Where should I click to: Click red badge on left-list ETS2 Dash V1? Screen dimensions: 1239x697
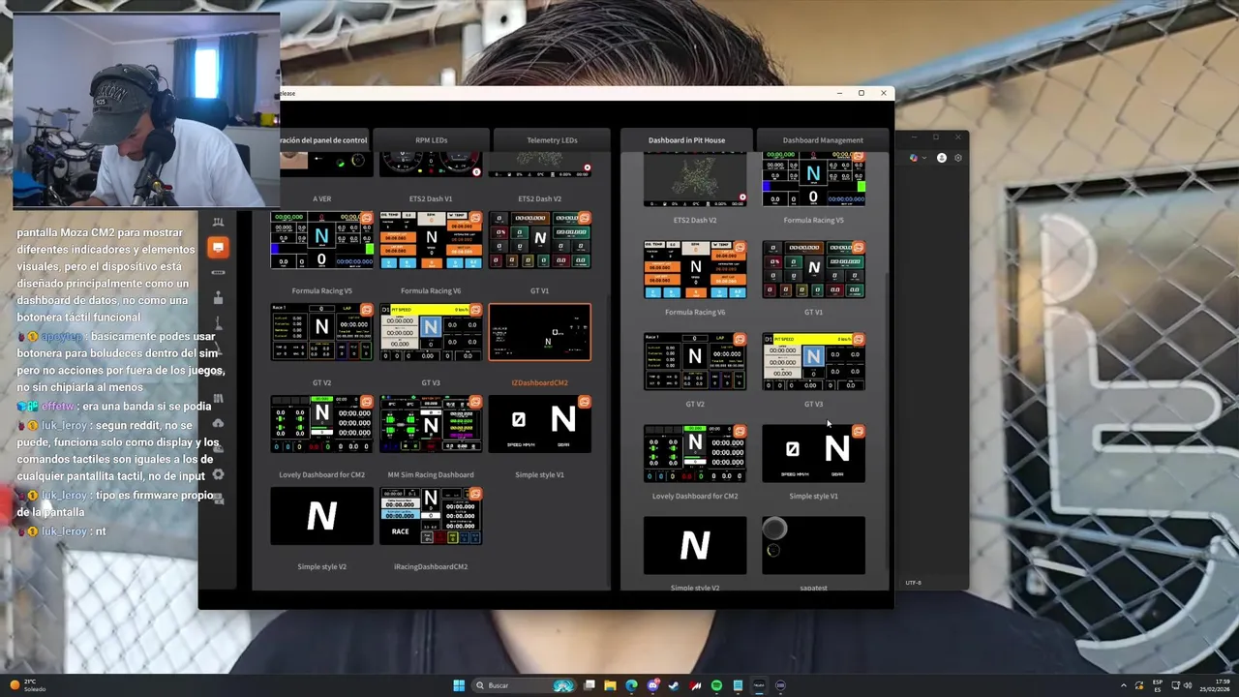pos(475,171)
